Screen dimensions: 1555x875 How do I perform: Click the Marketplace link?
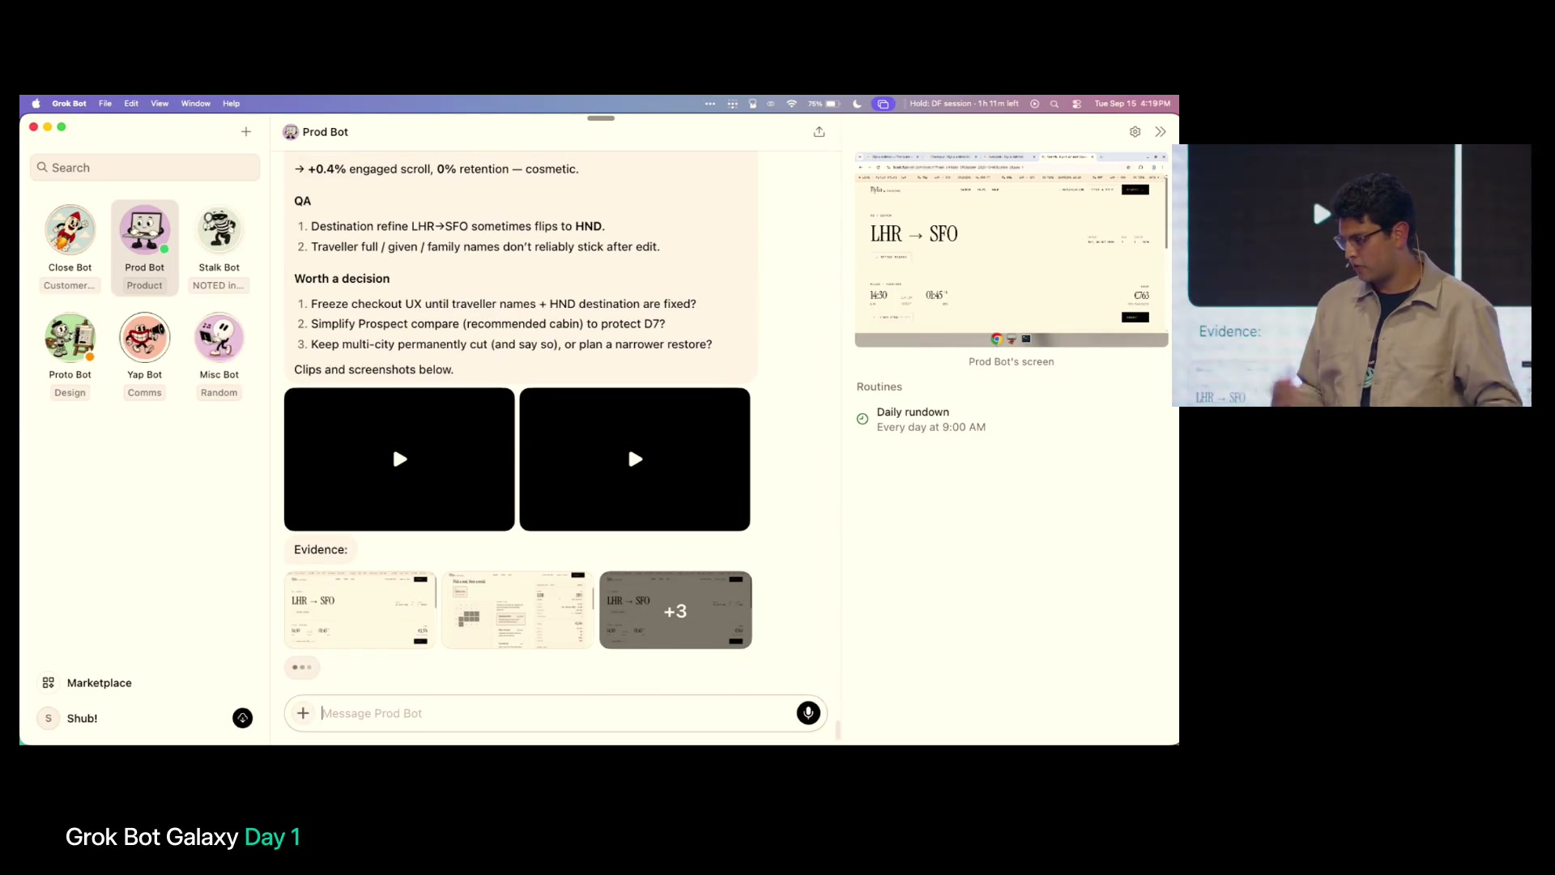coord(99,683)
